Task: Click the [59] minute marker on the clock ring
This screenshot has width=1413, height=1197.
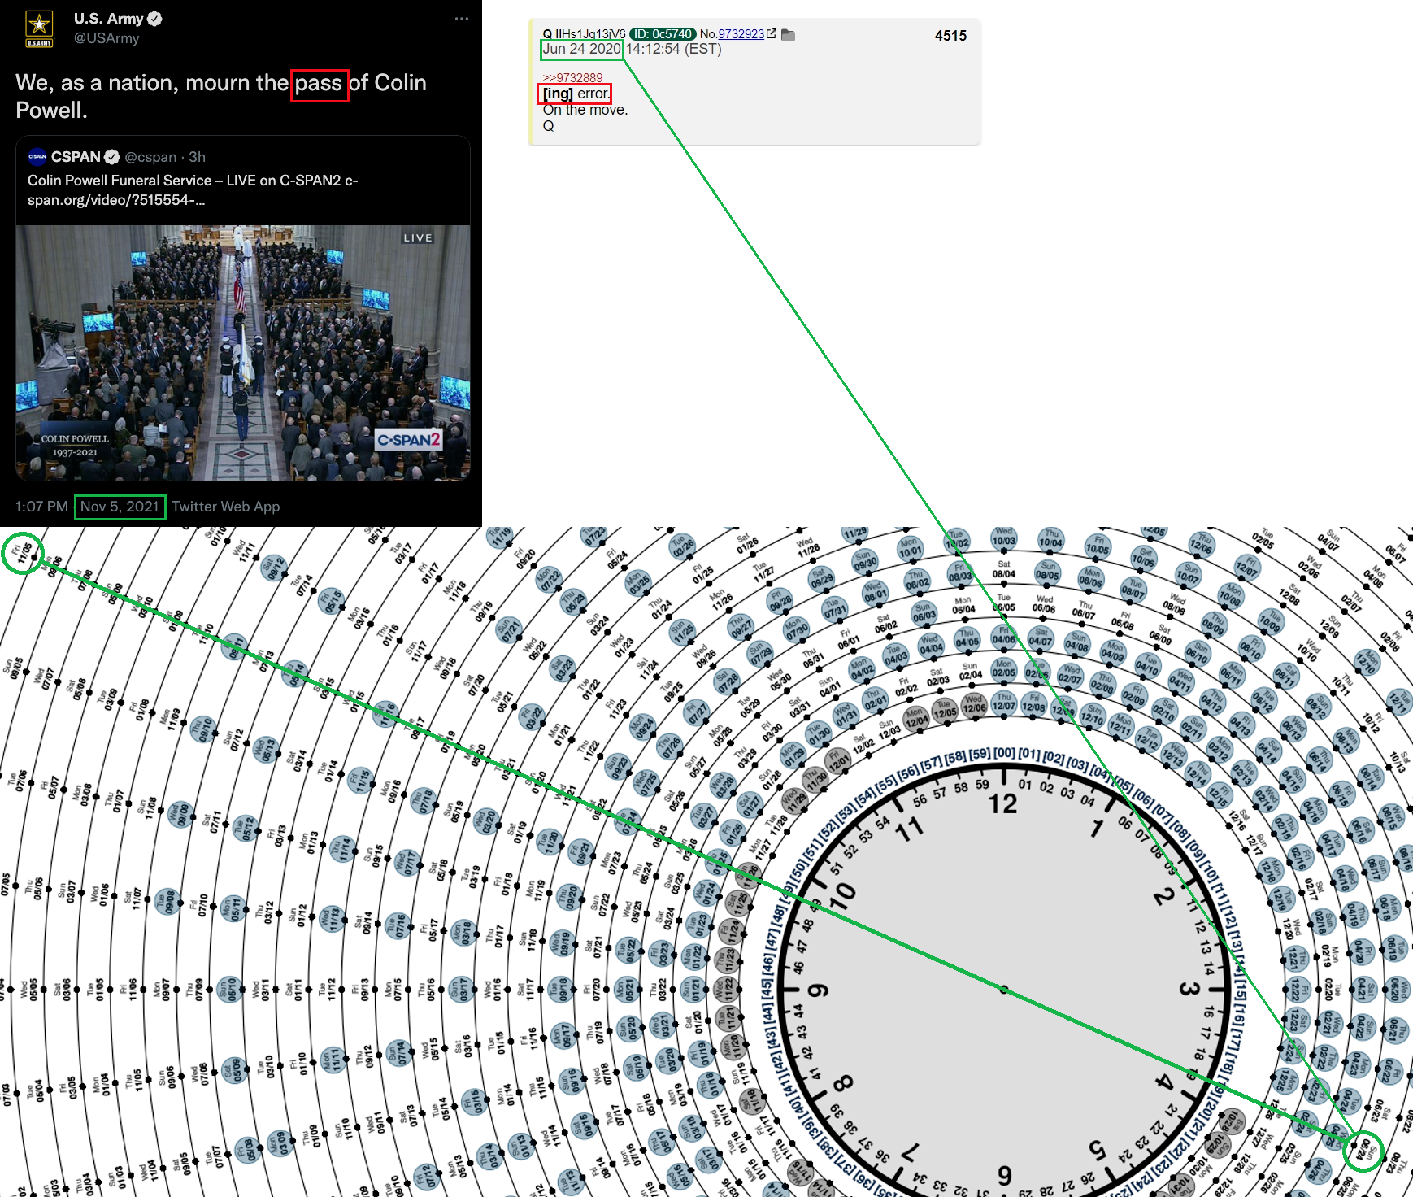Action: pyautogui.click(x=980, y=754)
